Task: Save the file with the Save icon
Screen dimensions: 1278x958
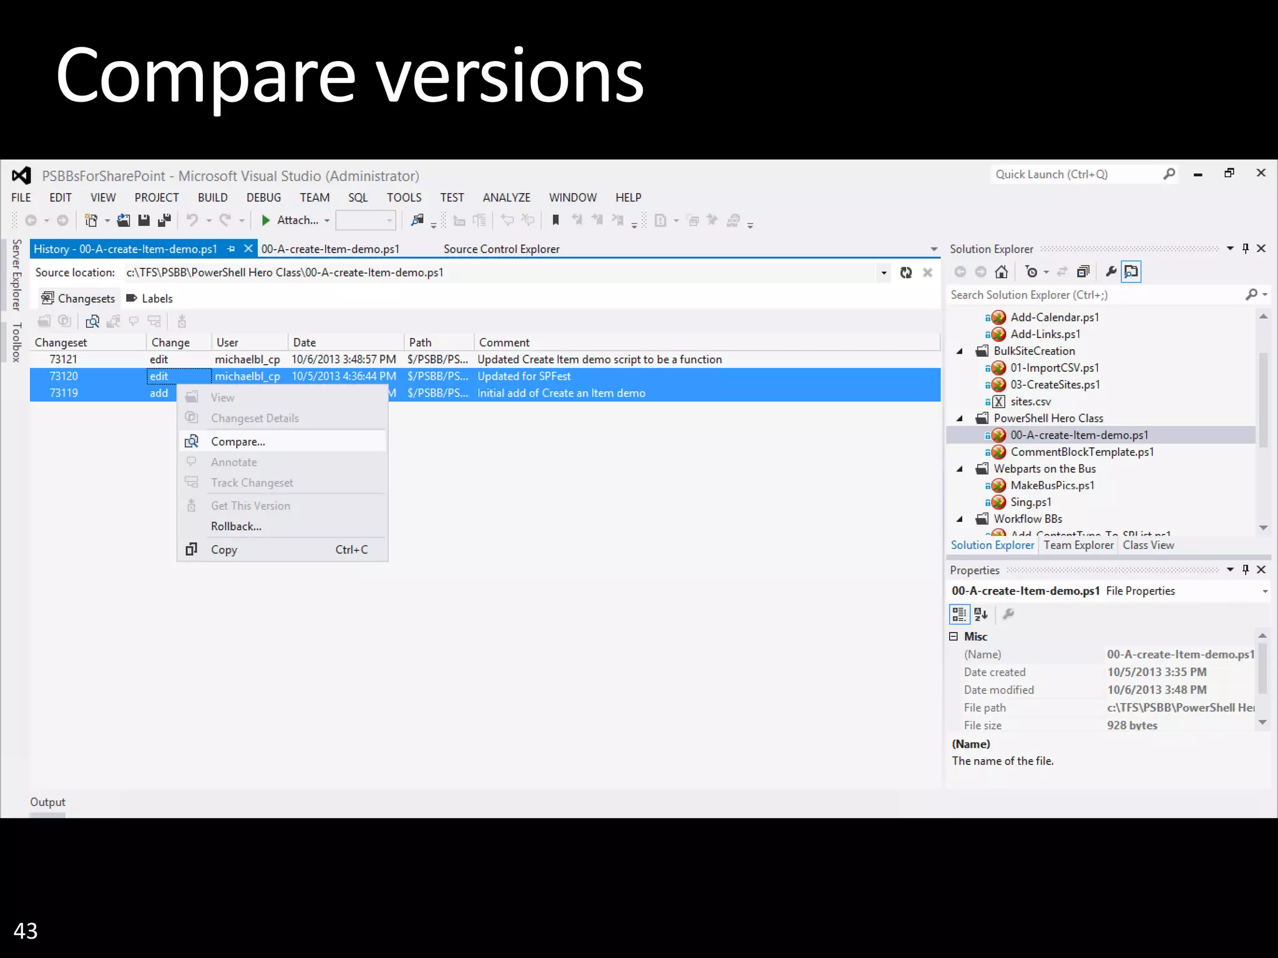Action: 144,220
